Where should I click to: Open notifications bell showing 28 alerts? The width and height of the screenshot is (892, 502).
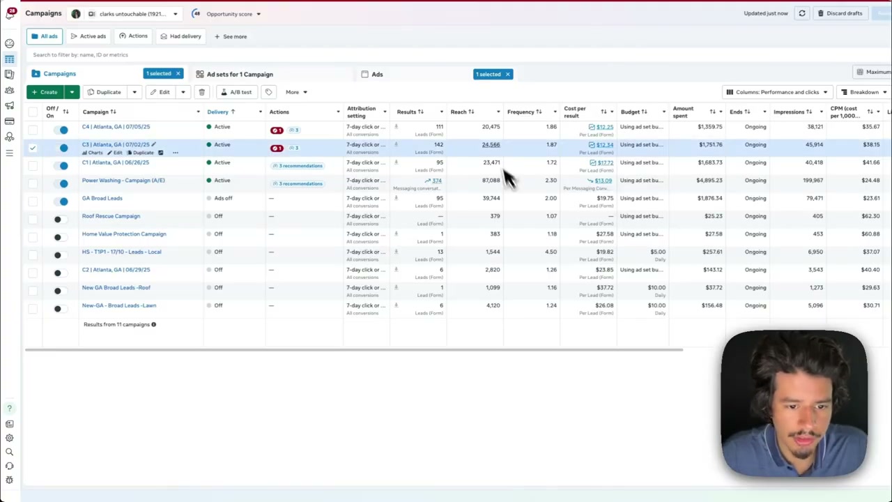(10, 13)
